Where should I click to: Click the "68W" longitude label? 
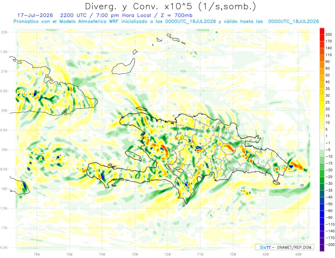tap(298, 255)
